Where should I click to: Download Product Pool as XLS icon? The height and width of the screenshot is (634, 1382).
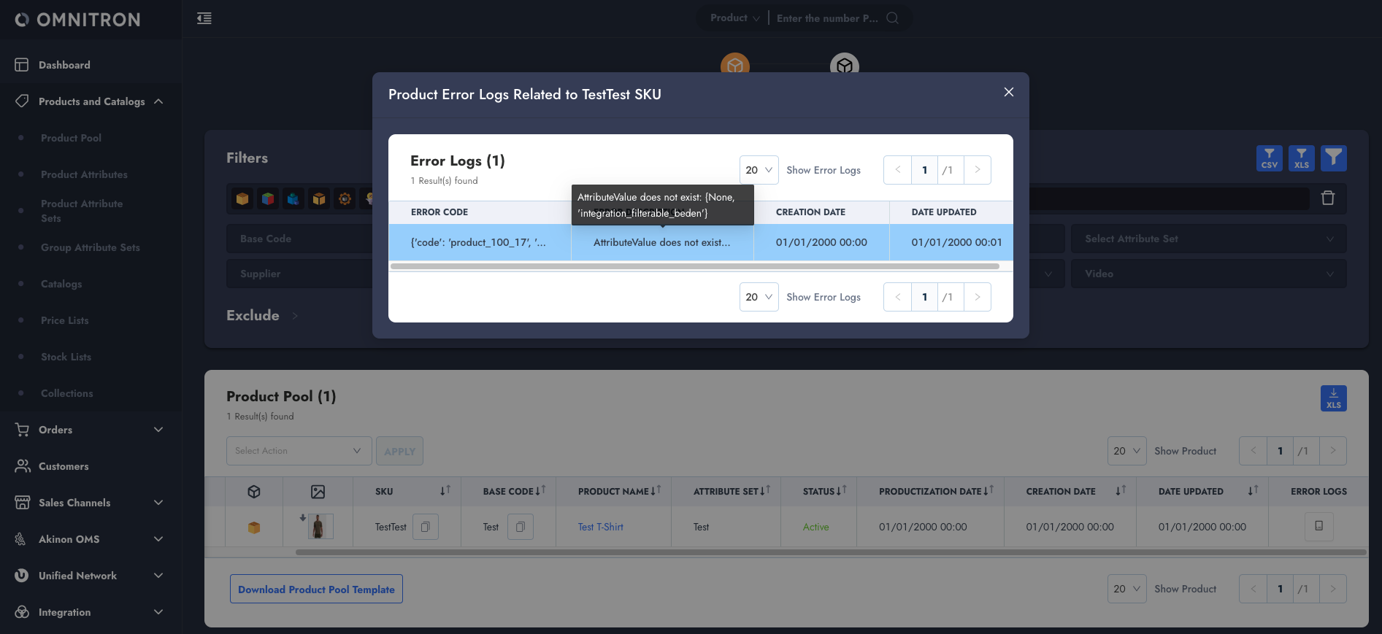1333,398
